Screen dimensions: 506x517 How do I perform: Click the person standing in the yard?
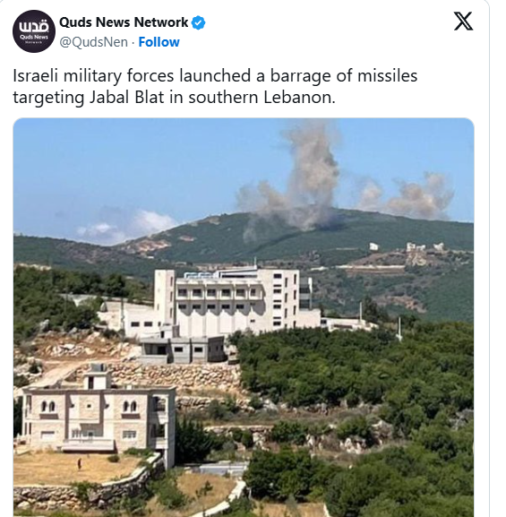click(x=80, y=464)
